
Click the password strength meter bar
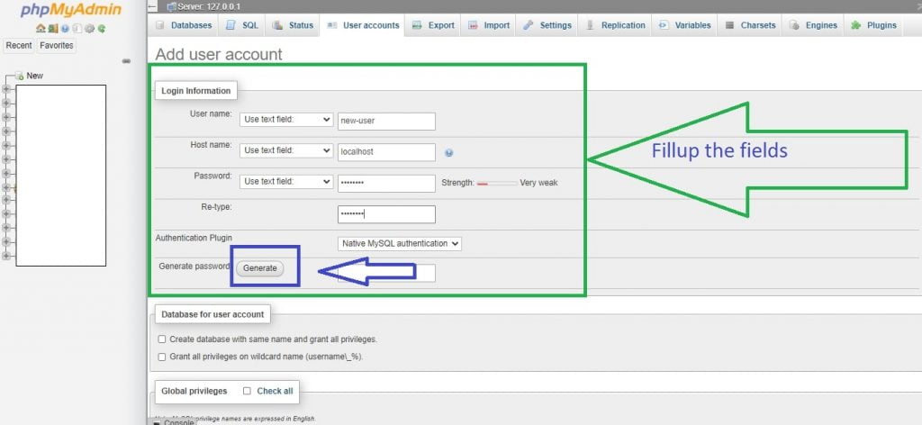[497, 184]
